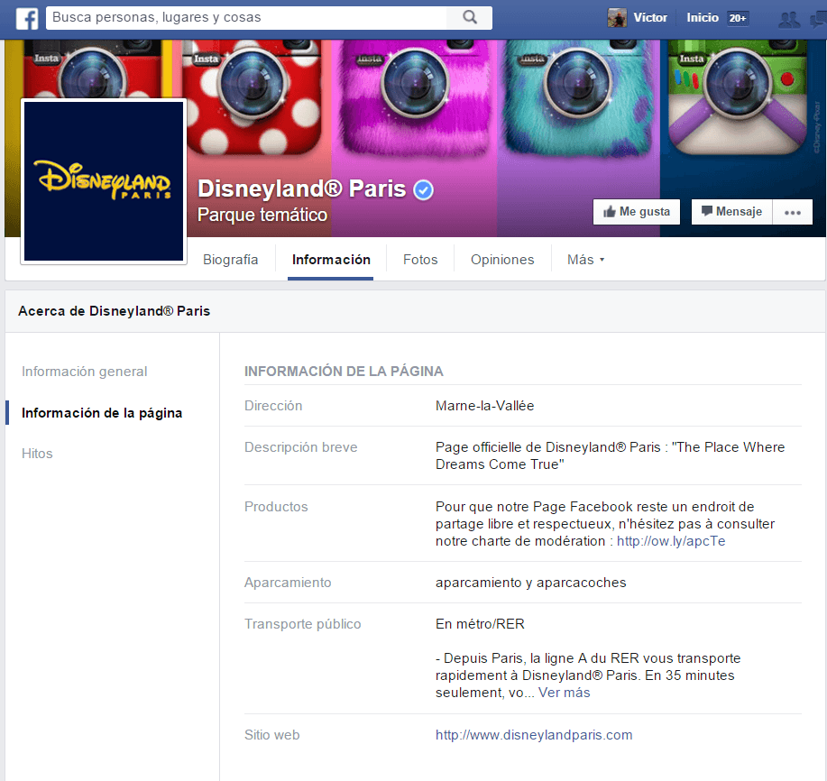
Task: Visit the disneylandparis.com website link
Action: 534,735
